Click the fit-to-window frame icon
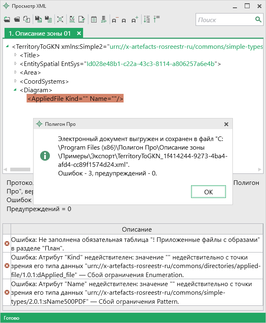 pos(60,20)
